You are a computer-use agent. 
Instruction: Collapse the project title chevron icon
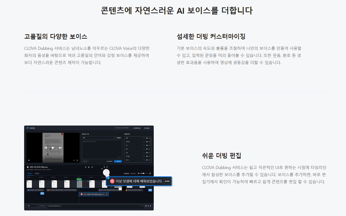28,167
